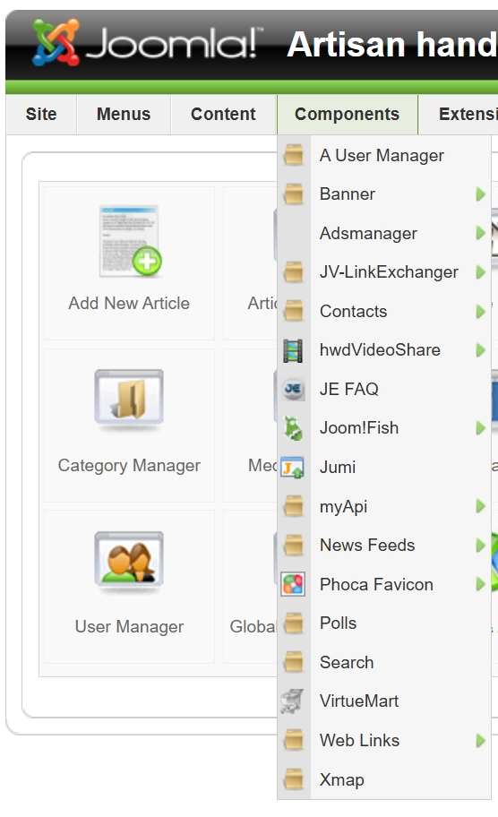Click folder icon beside Contacts
The image size is (498, 817).
tap(294, 311)
